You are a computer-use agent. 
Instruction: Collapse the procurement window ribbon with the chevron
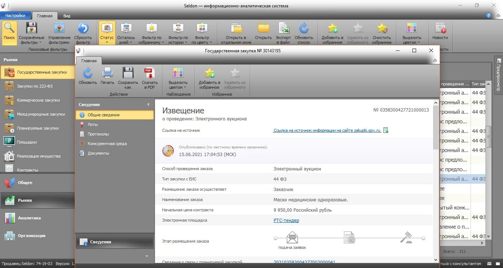[435, 60]
